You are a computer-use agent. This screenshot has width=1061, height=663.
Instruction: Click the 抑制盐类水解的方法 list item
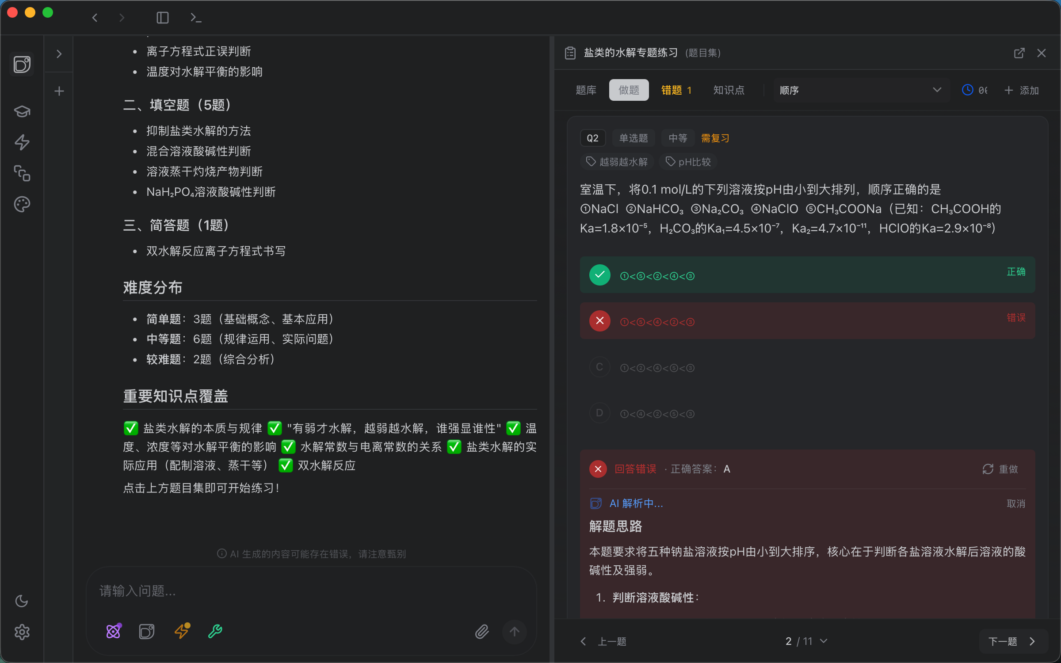pos(198,131)
